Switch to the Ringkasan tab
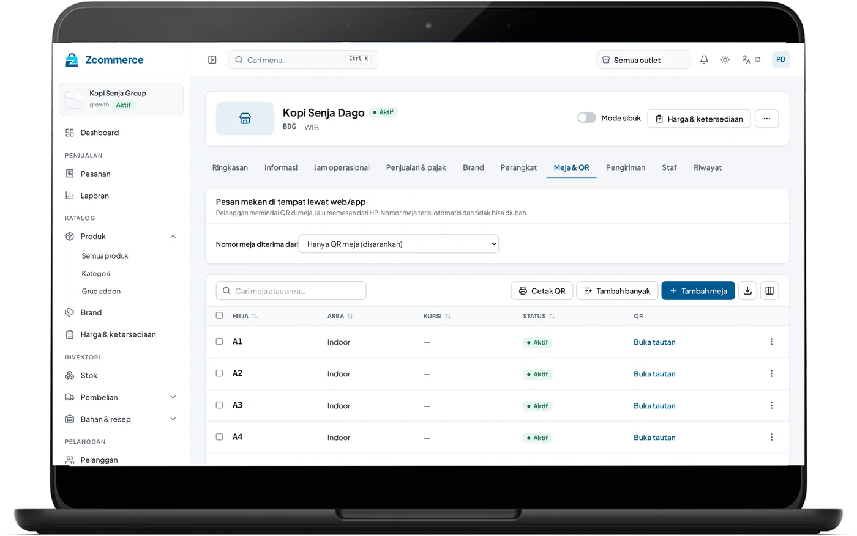The height and width of the screenshot is (536, 857). pos(230,167)
